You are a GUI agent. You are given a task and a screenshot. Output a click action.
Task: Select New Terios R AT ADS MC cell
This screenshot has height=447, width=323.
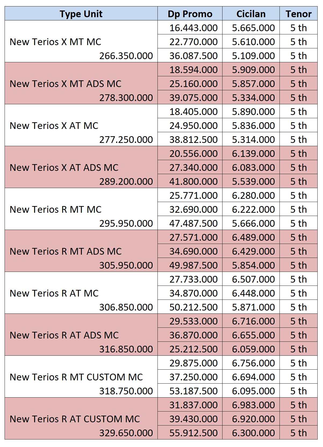[64, 335]
